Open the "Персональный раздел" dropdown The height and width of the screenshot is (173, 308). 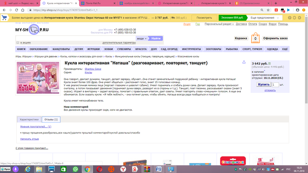[x=219, y=24]
